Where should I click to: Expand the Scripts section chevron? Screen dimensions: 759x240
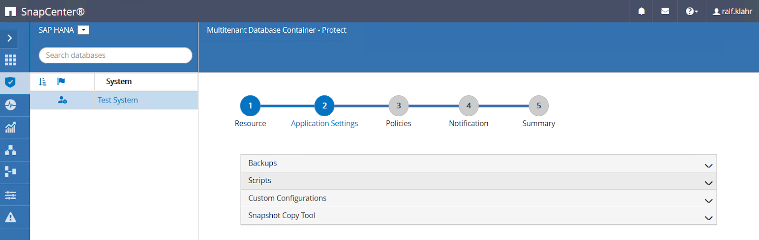click(709, 183)
